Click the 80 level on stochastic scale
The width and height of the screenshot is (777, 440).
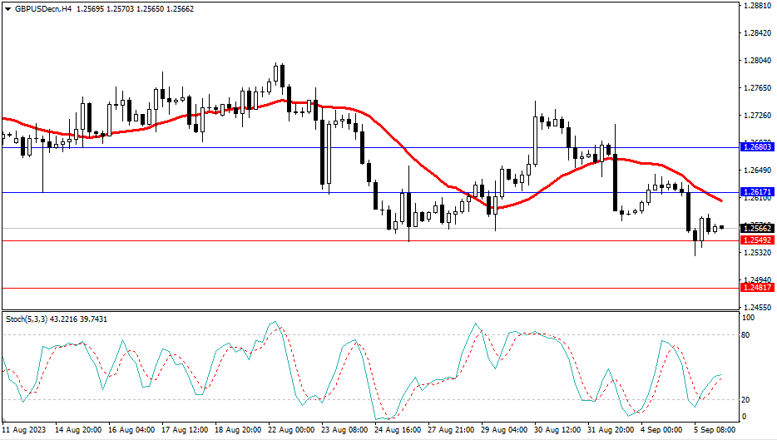[747, 335]
